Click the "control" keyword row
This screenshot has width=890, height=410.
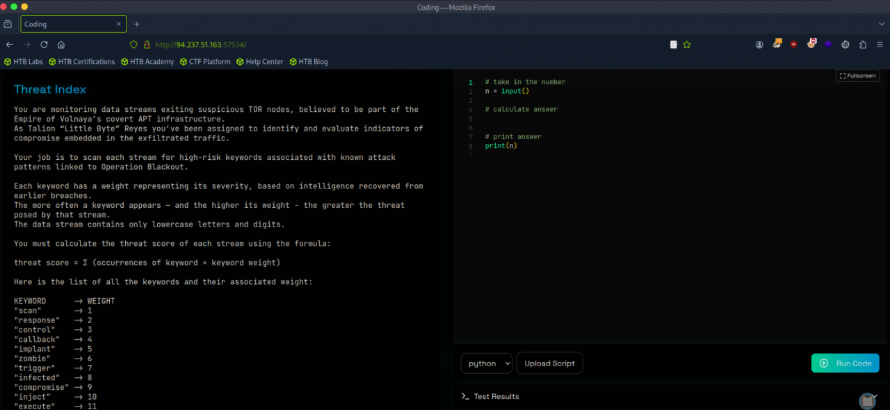(x=53, y=330)
